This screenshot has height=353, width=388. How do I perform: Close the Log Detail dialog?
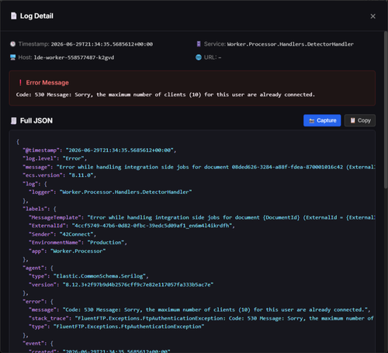coord(372,16)
